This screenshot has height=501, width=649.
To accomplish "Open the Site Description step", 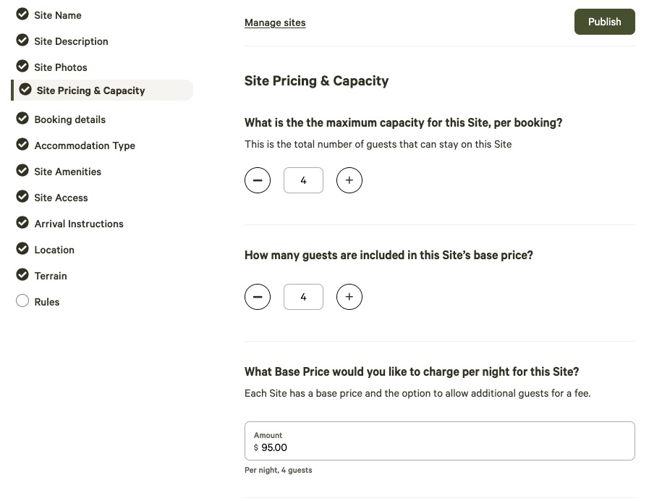I will (71, 41).
